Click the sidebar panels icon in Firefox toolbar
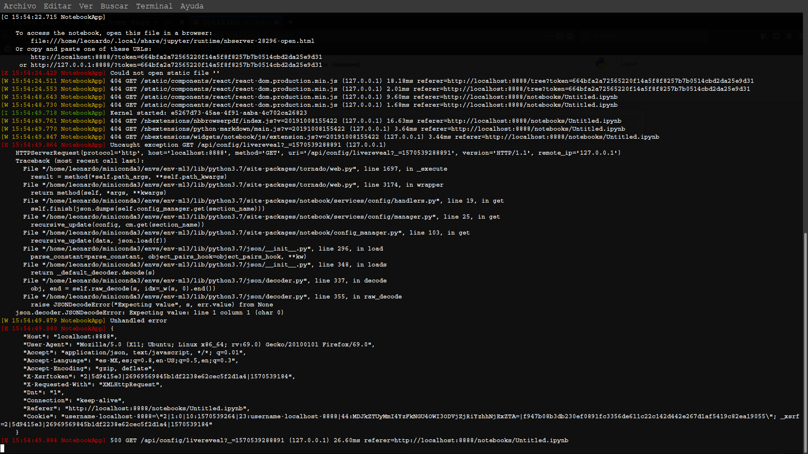The image size is (808, 454). tap(776, 36)
